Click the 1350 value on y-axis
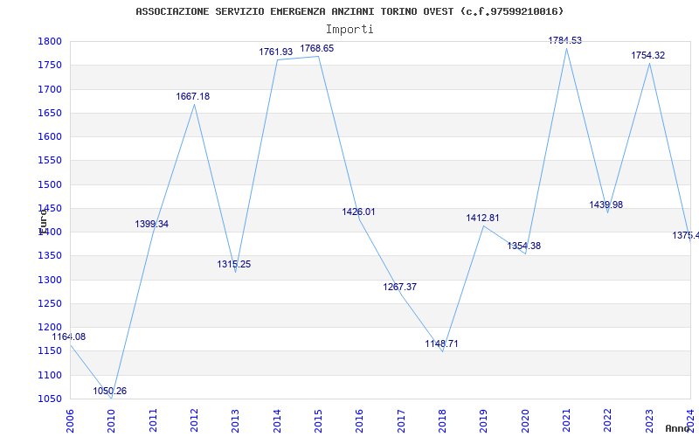699x437 pixels. (50, 256)
